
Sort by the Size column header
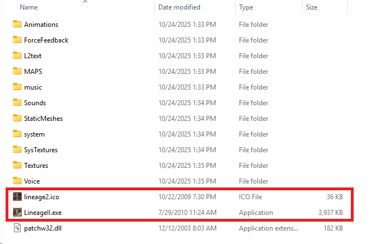pyautogui.click(x=311, y=7)
